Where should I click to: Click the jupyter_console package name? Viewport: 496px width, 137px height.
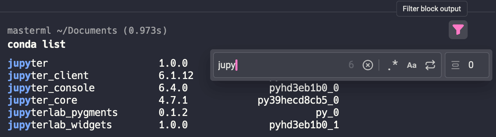(x=51, y=88)
